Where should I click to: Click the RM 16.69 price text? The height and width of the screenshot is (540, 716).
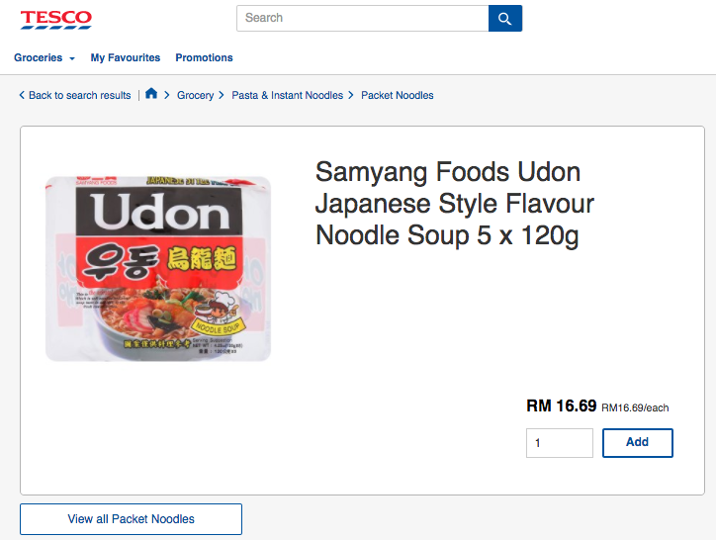point(561,405)
